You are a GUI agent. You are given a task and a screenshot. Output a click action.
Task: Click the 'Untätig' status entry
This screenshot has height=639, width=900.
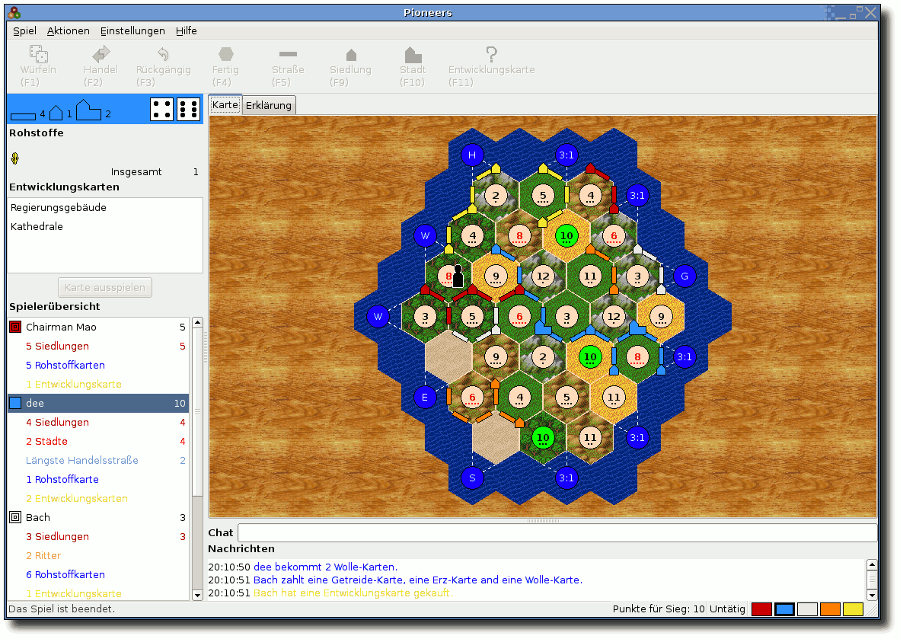point(727,609)
